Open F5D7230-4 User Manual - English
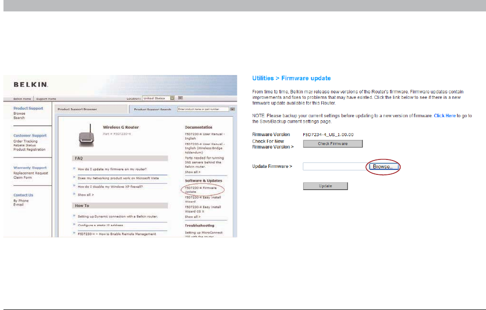486x310 pixels. tap(205, 136)
